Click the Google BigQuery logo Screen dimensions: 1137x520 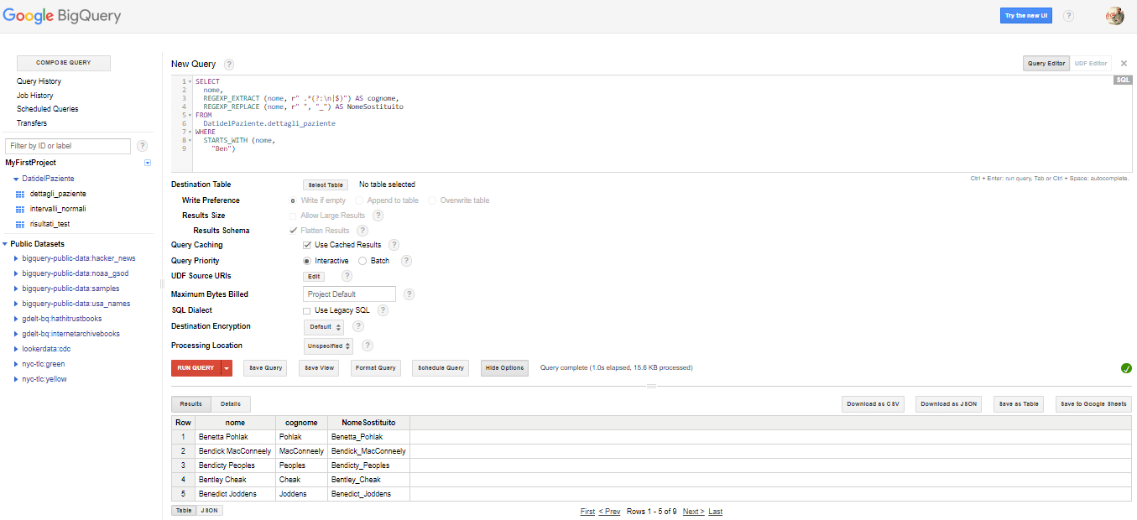point(60,15)
